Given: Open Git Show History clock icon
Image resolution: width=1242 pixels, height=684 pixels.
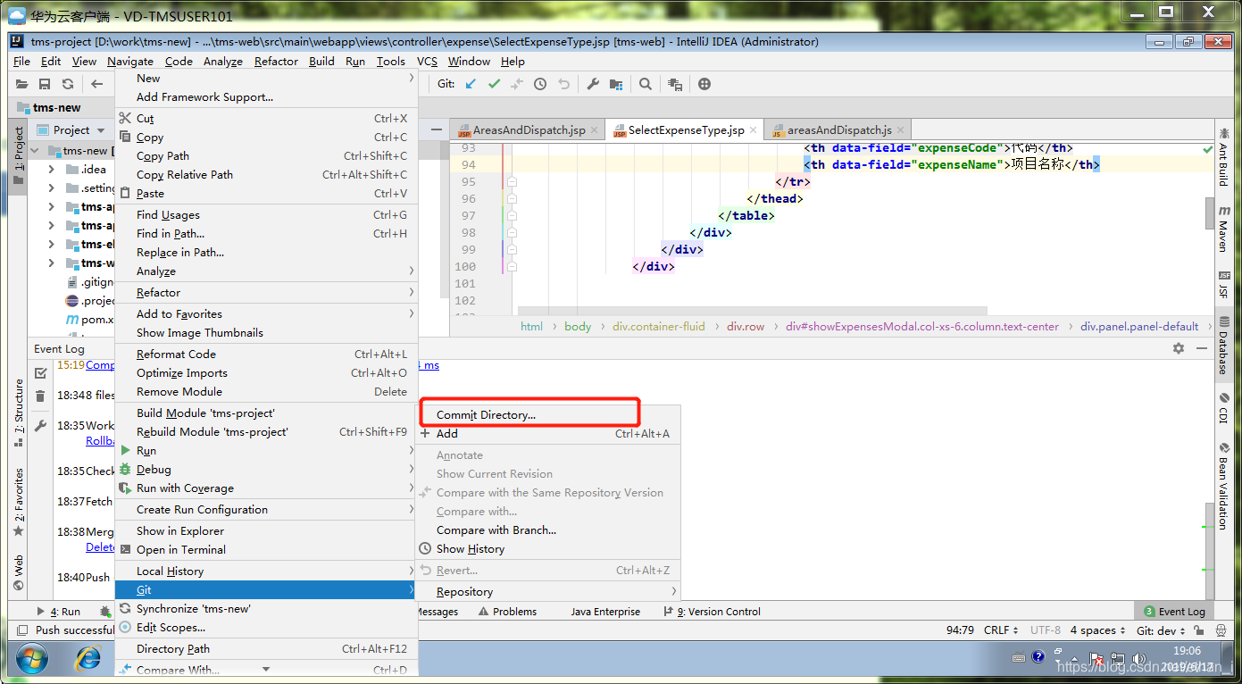Looking at the screenshot, I should [x=540, y=84].
